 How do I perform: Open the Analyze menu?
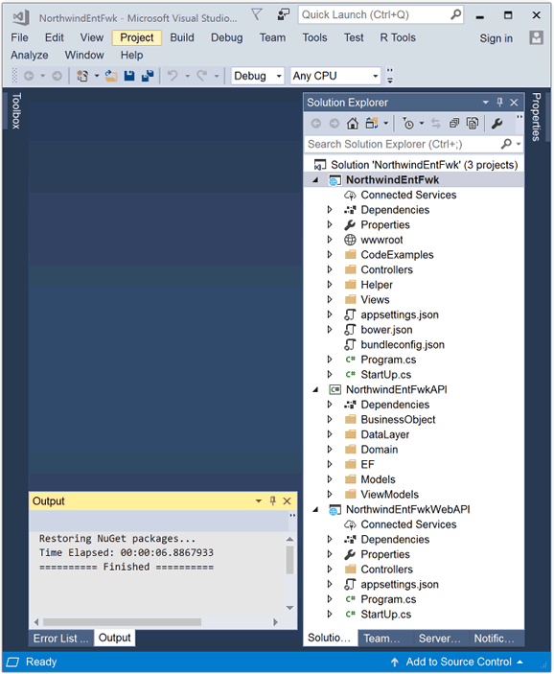pyautogui.click(x=29, y=55)
